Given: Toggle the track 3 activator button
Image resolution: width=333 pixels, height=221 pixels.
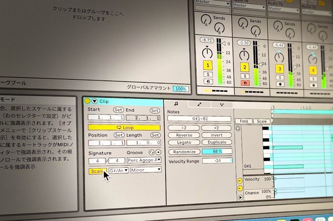Looking at the screenshot, I should [280, 69].
